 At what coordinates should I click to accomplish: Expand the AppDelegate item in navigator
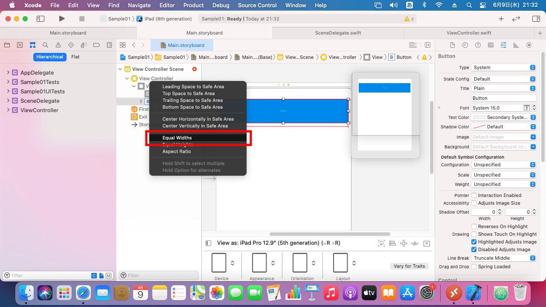click(8, 72)
